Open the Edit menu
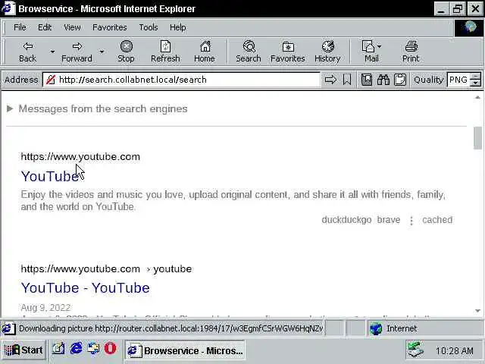485x364 pixels. [45, 27]
